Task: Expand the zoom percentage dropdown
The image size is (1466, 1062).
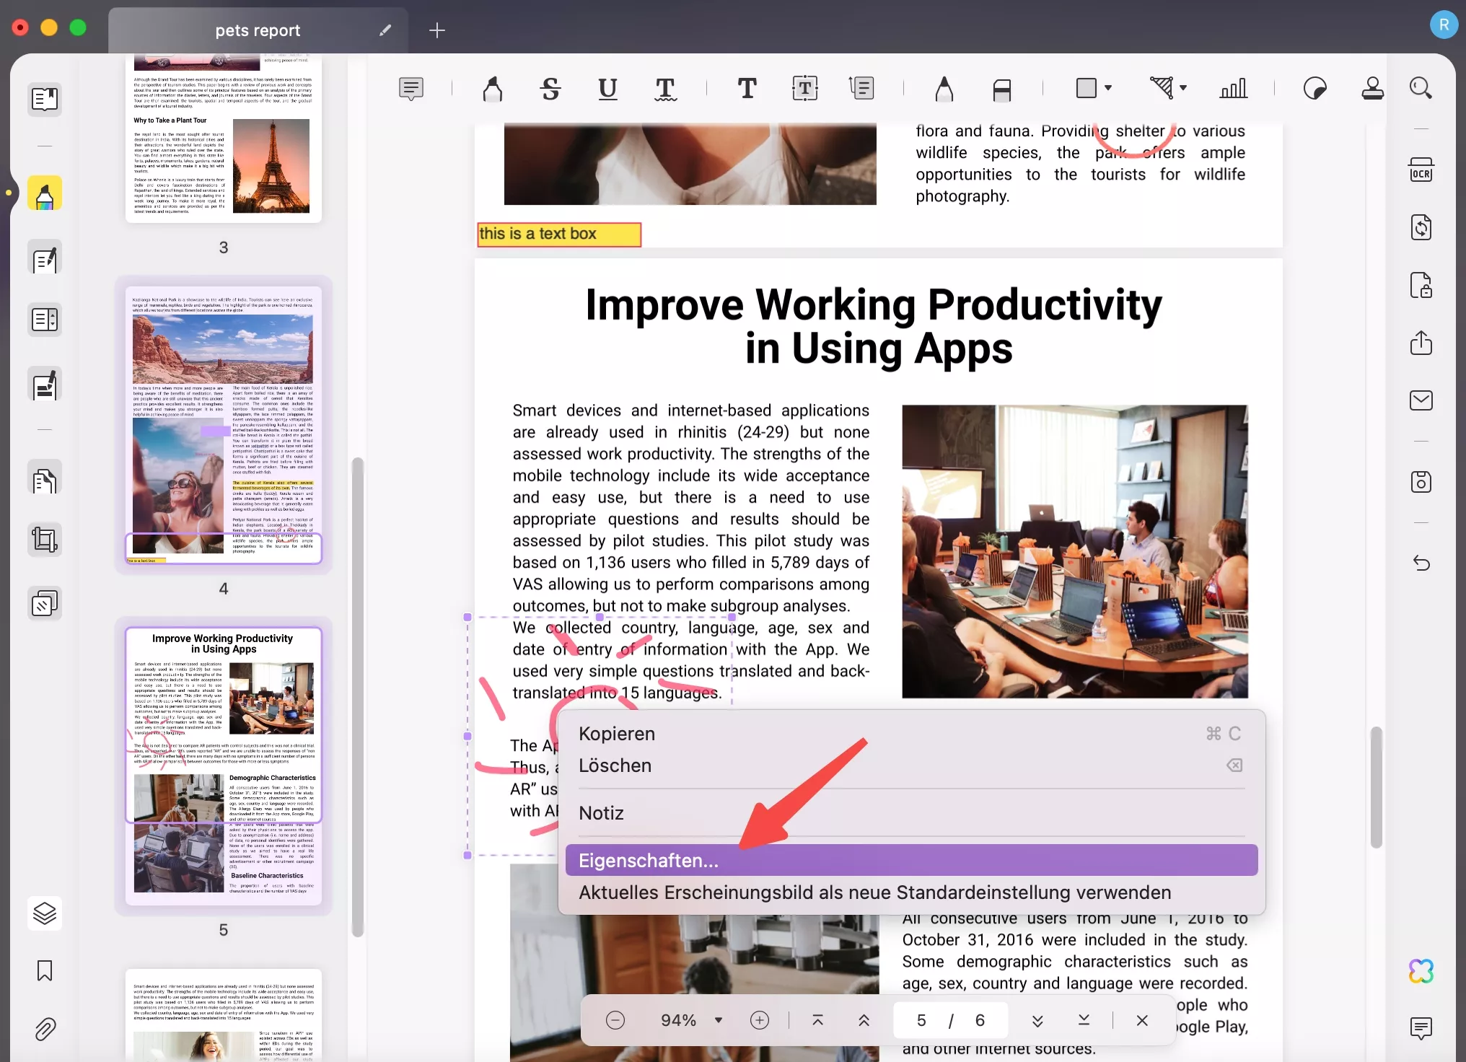Action: click(x=717, y=1019)
